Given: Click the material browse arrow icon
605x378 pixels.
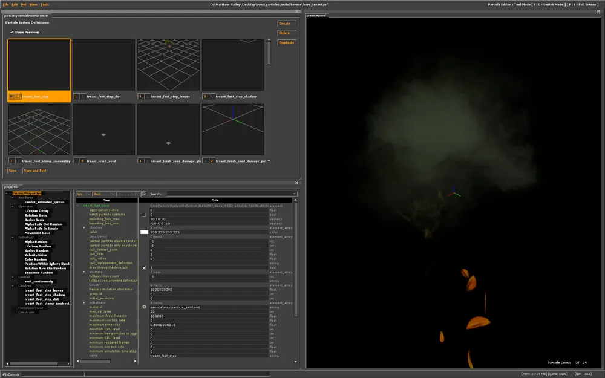Looking at the screenshot, I should (144, 307).
